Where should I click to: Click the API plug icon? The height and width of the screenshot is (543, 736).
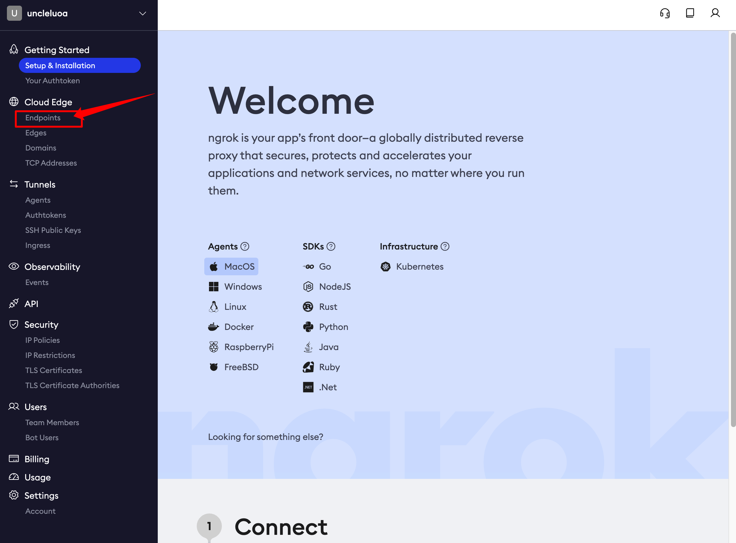pyautogui.click(x=14, y=303)
